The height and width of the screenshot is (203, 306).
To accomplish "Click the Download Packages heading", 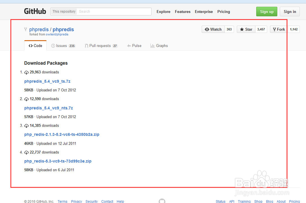I will point(46,63).
